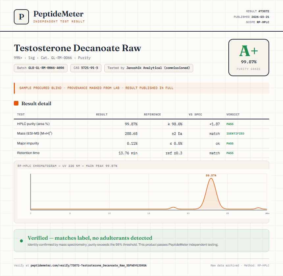The image size is (283, 276).
Task: Click the 99.87% HPLC purity result cell
Action: coord(131,124)
